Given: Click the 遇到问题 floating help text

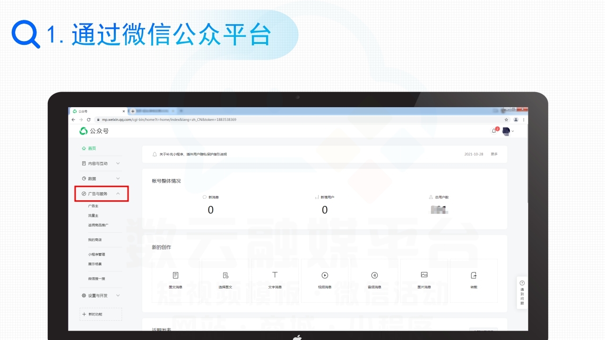Looking at the screenshot, I should 522,296.
